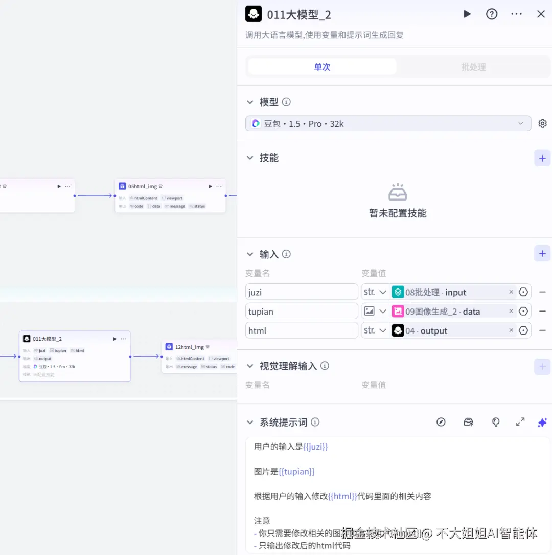
Task: Open the 豆包 1.5 Pro 32k model dropdown
Action: pos(388,123)
